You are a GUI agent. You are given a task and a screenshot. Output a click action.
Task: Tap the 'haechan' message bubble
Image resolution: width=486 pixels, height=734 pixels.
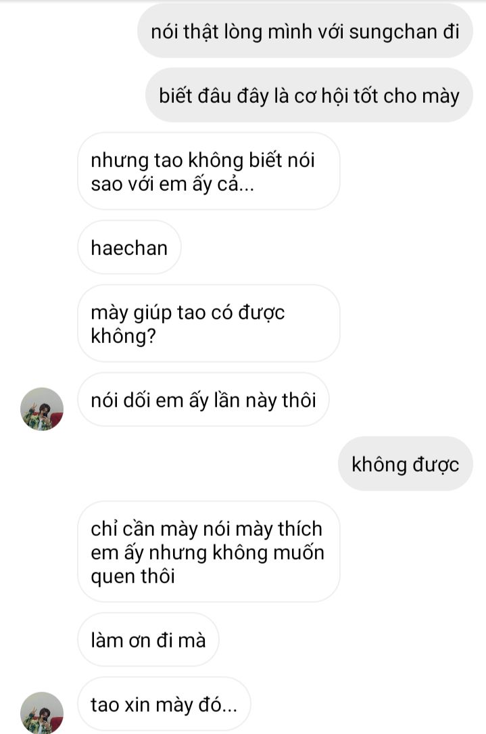pos(129,248)
